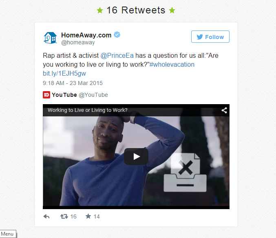This screenshot has height=238, width=276.
Task: Click the blue verified badge checkmark
Action: (x=117, y=35)
